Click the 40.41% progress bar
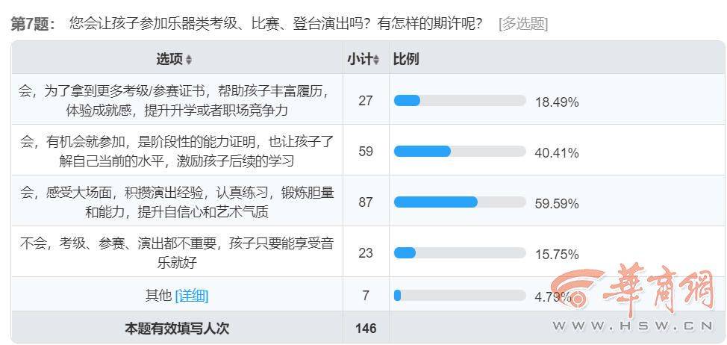The image size is (727, 345). coord(459,152)
